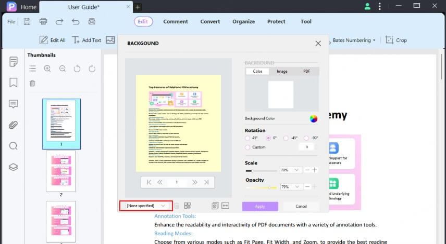This screenshot has width=446, height=244.
Task: Open the None specified template dropdown
Action: click(146, 206)
